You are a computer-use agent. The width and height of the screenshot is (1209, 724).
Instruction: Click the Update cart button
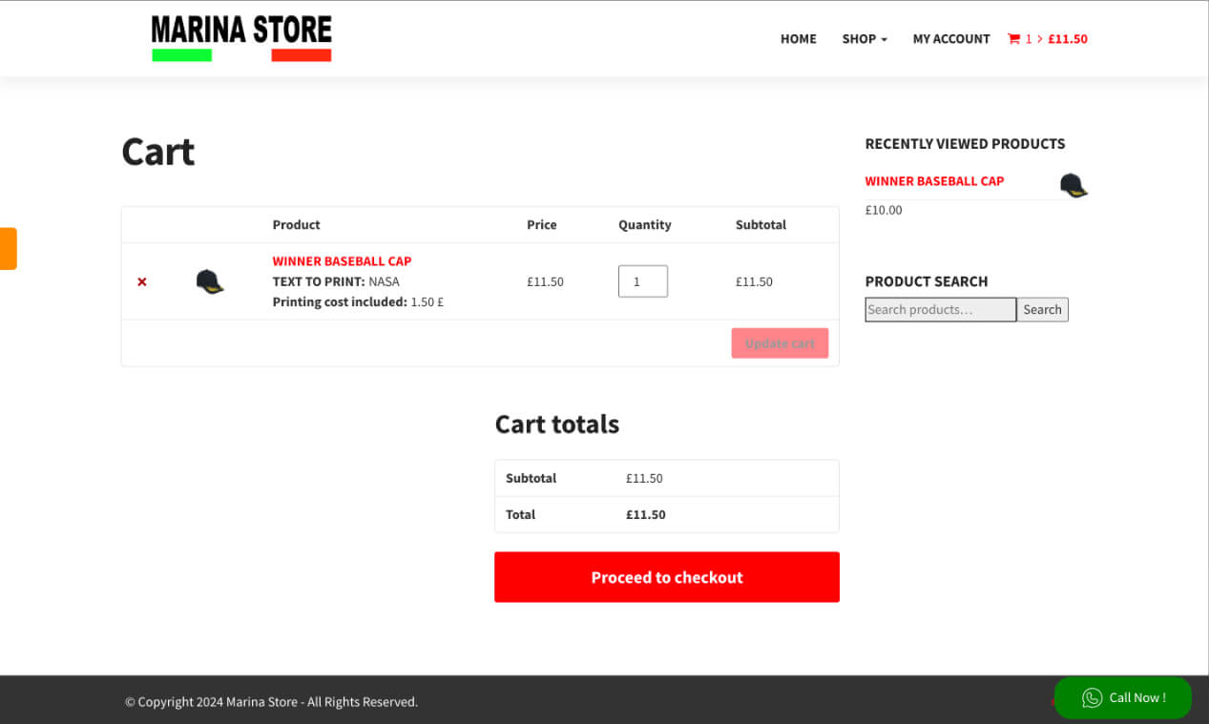[x=779, y=342]
